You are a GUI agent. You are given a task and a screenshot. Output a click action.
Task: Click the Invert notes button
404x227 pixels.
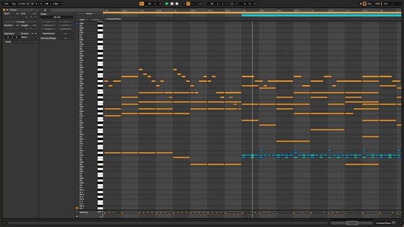pyautogui.click(x=65, y=25)
